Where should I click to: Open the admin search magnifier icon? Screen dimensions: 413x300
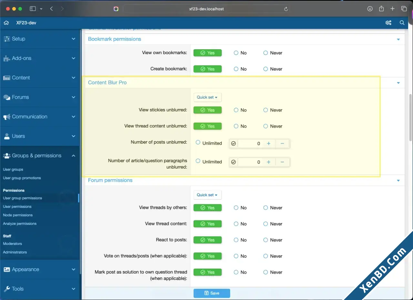click(402, 23)
